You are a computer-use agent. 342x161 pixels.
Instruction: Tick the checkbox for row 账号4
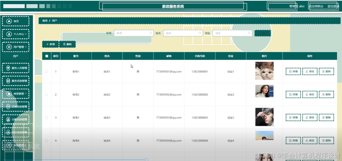46,141
